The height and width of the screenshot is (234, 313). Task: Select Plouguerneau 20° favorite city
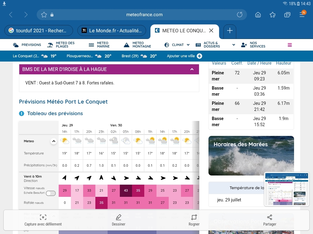click(x=89, y=56)
